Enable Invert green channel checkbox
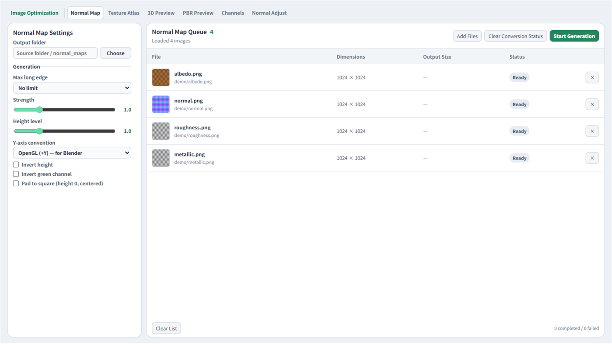 tap(16, 174)
